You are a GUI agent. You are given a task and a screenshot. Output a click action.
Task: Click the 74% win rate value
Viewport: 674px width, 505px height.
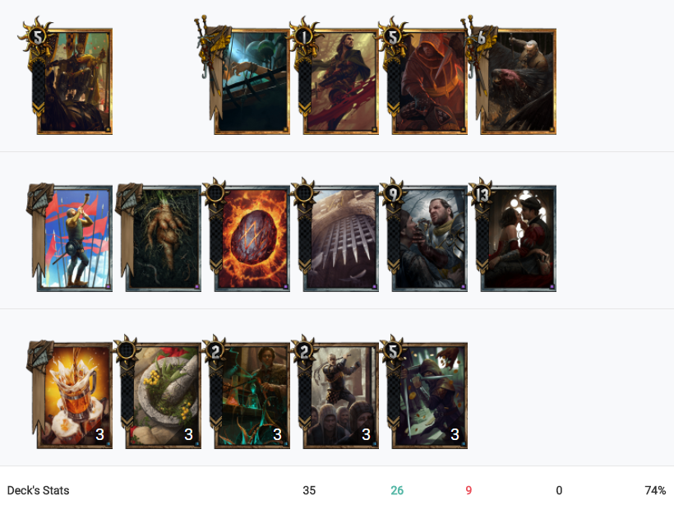coord(655,490)
